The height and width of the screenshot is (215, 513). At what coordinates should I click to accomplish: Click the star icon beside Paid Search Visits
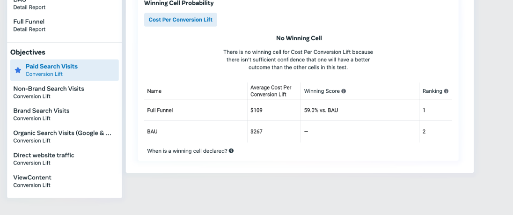tap(18, 70)
